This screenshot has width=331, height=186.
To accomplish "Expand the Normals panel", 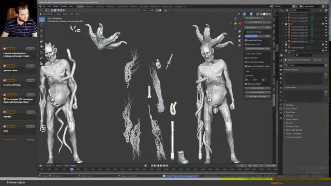I will [289, 116].
